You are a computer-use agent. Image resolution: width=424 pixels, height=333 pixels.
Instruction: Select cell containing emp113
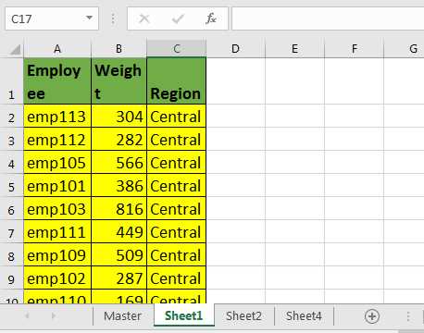57,117
